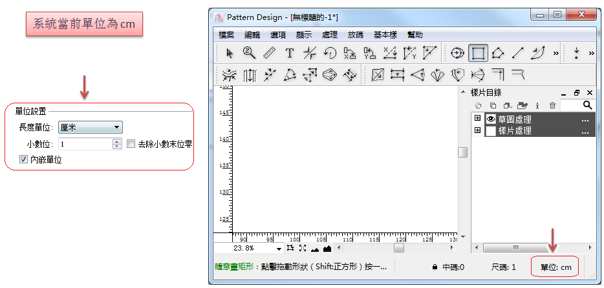Click the horizontal canvas scrollbar thumb
Screen dimensions: 604x288
coord(399,248)
